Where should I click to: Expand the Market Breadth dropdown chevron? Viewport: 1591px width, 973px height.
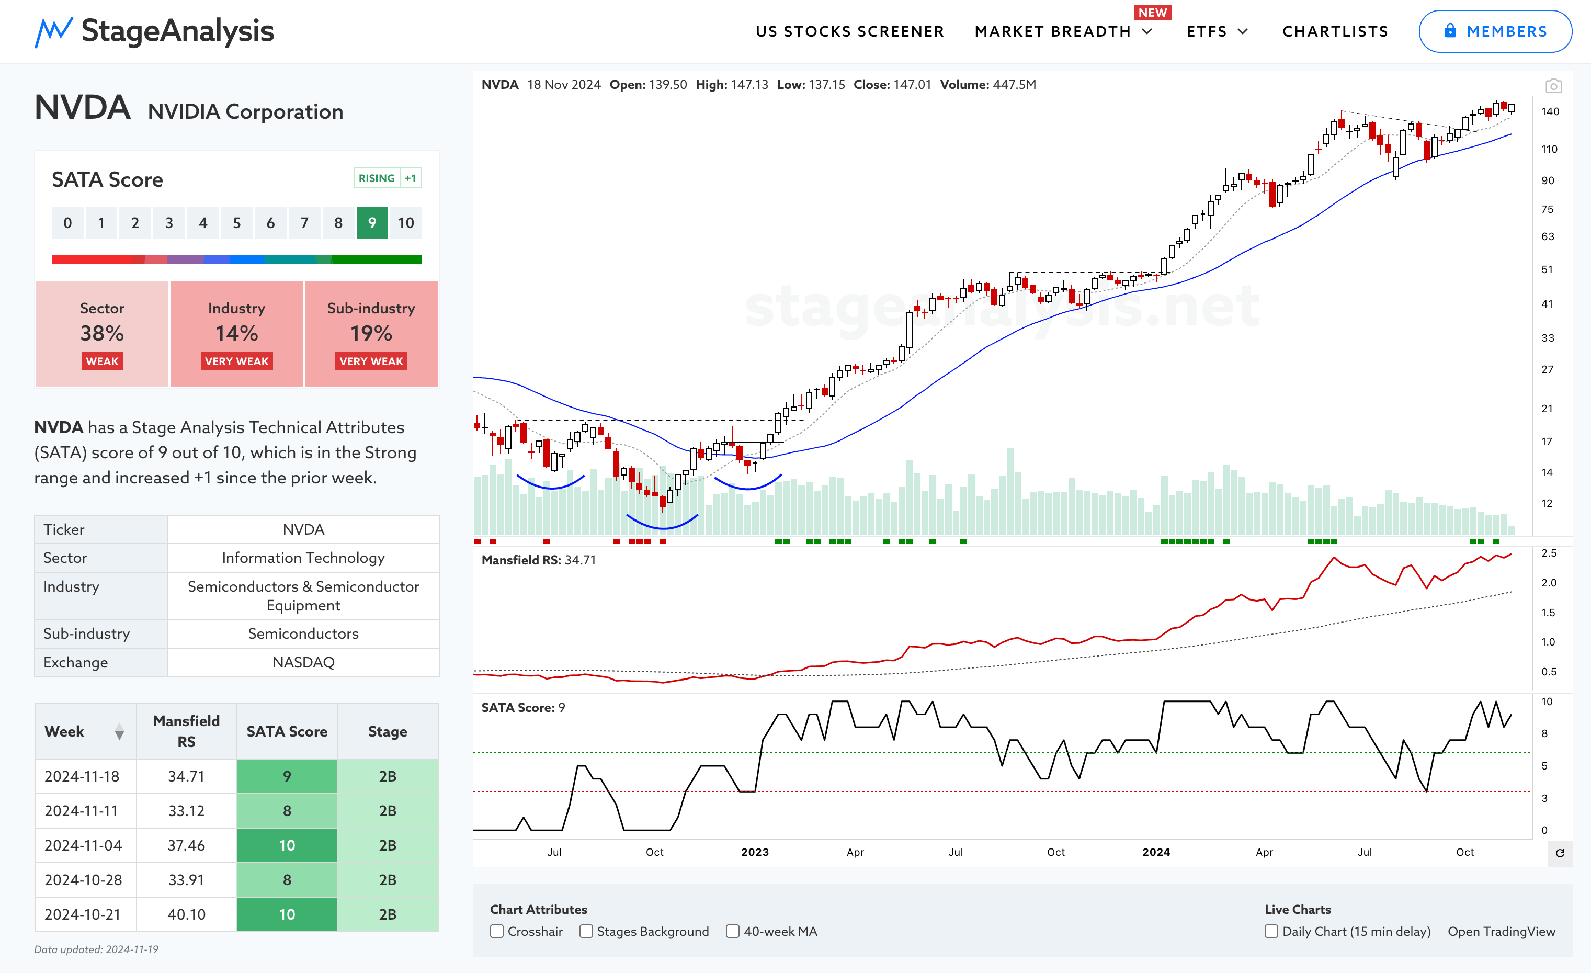(x=1147, y=31)
